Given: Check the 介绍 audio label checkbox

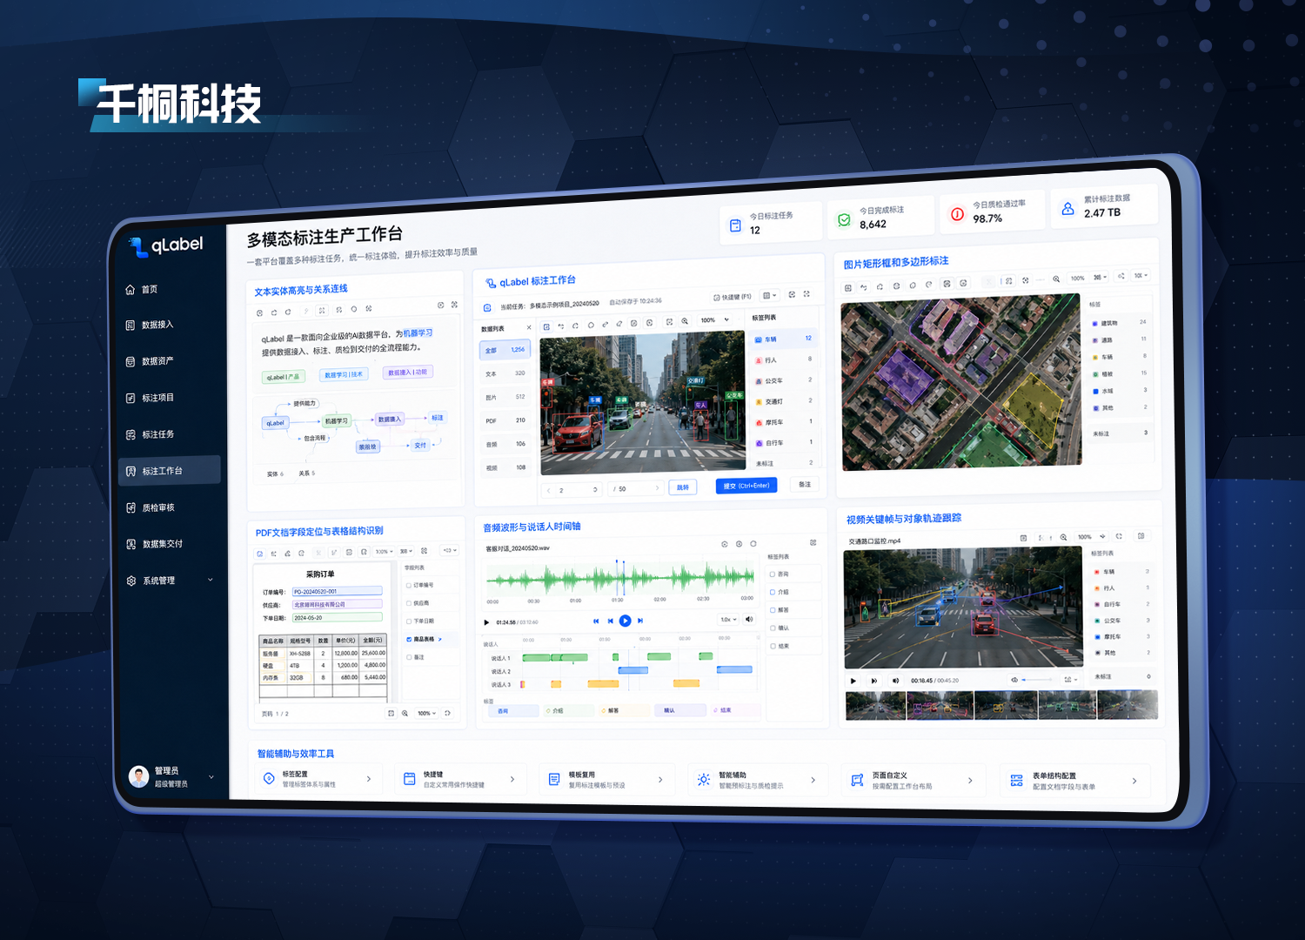Looking at the screenshot, I should 773,592.
